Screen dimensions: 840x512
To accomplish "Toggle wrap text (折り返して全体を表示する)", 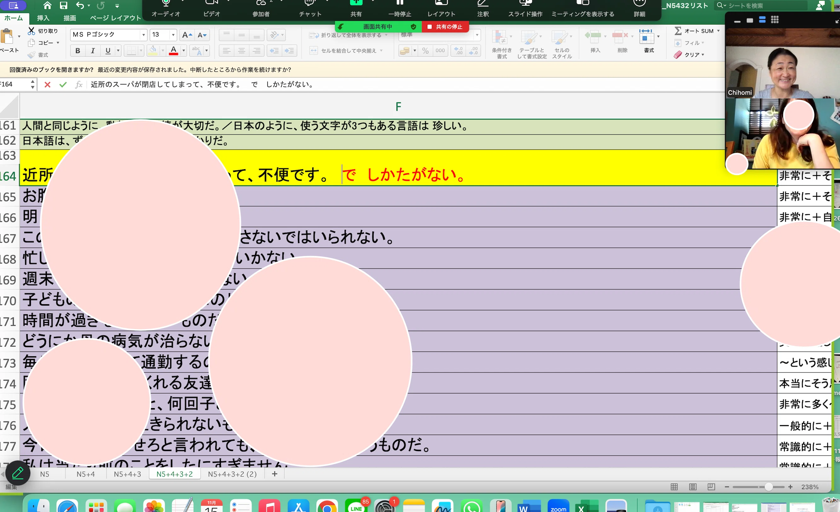I will 348,35.
